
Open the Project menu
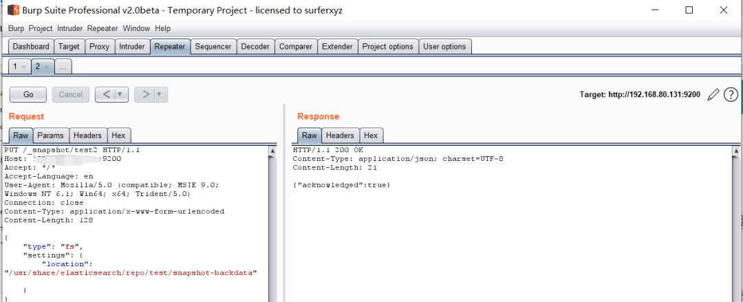point(41,28)
